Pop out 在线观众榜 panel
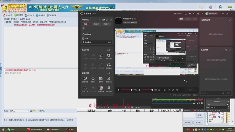Image resolution: width=235 pixels, height=132 pixels. (x=230, y=20)
